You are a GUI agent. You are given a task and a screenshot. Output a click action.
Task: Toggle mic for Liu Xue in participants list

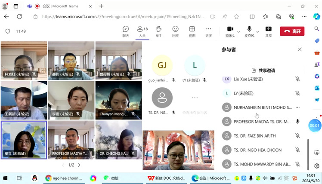[297, 79]
